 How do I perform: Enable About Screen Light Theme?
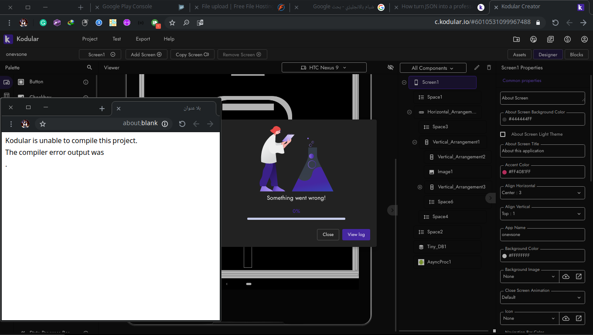(x=502, y=134)
